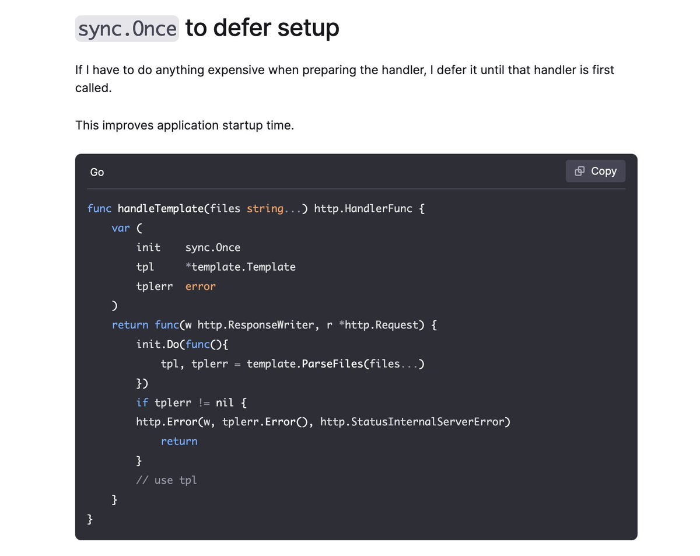Click the 'return func(w http.ResponseWriter' line
The height and width of the screenshot is (556, 700).
click(x=275, y=325)
